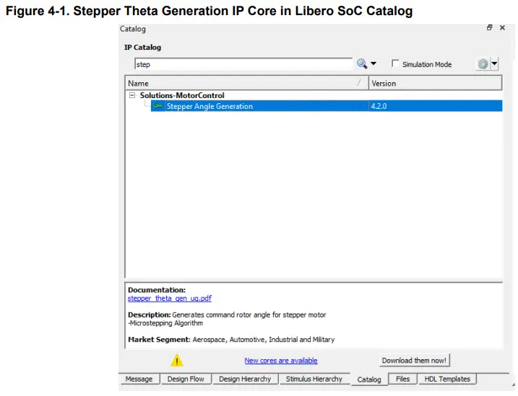Select the Catalog tab
518x396 pixels.
[369, 379]
